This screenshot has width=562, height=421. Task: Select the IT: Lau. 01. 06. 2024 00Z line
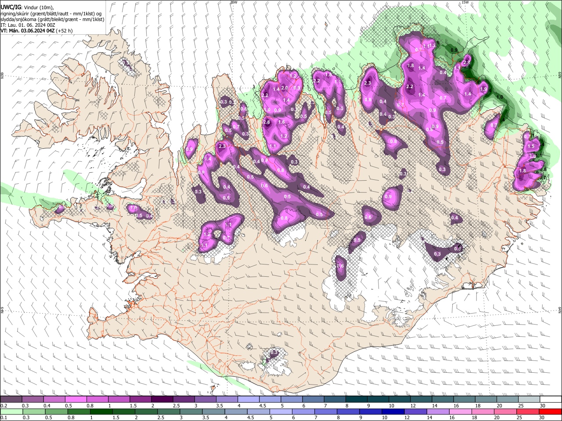pos(28,25)
